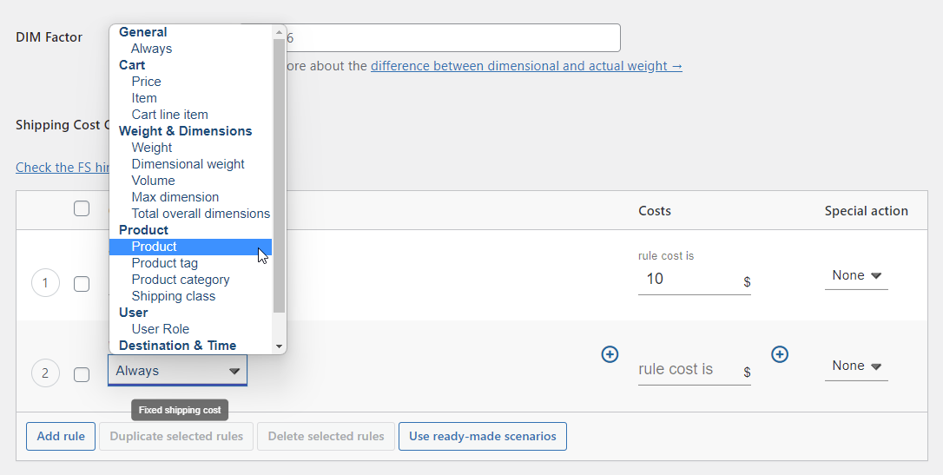Viewport: 943px width, 475px height.
Task: Click the rule 1 number circle
Action: (45, 282)
